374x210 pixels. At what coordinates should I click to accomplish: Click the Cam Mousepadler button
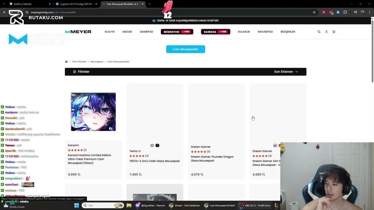(186, 49)
